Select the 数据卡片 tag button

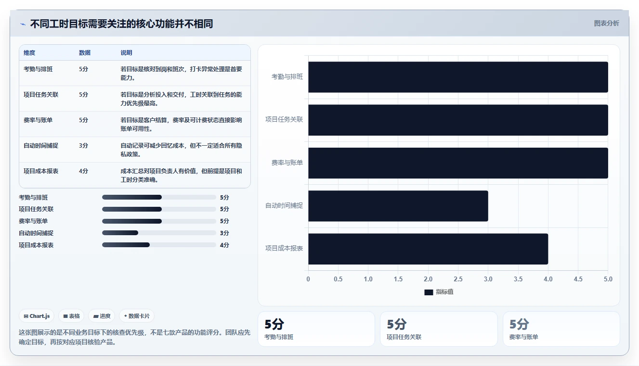(137, 316)
